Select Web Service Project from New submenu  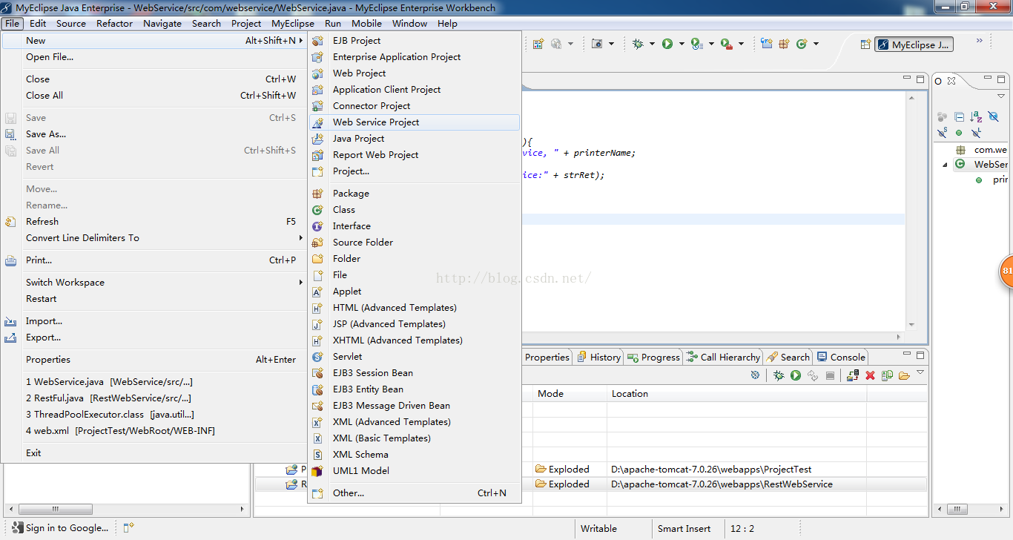415,122
